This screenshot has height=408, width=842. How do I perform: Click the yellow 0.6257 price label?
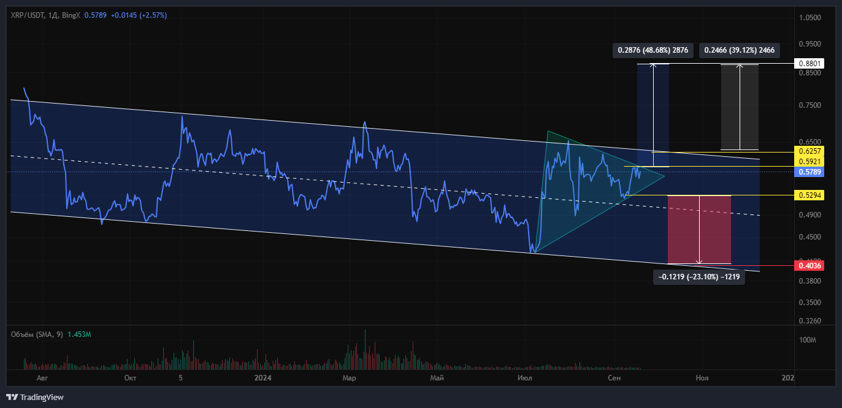click(809, 151)
